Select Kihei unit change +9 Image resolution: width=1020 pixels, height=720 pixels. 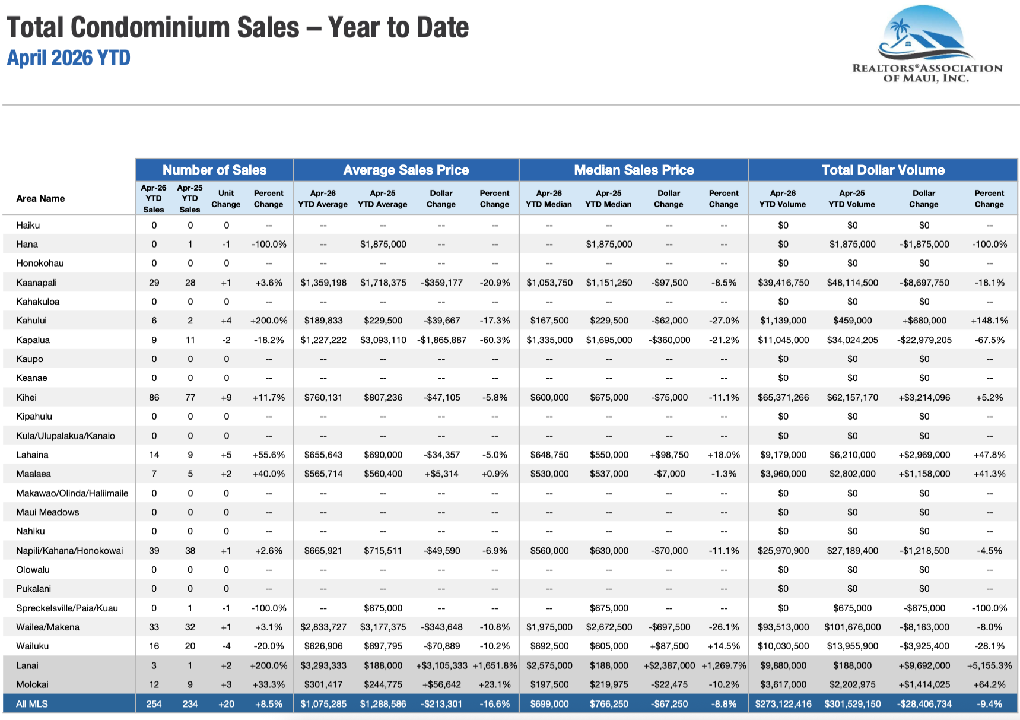(x=226, y=398)
